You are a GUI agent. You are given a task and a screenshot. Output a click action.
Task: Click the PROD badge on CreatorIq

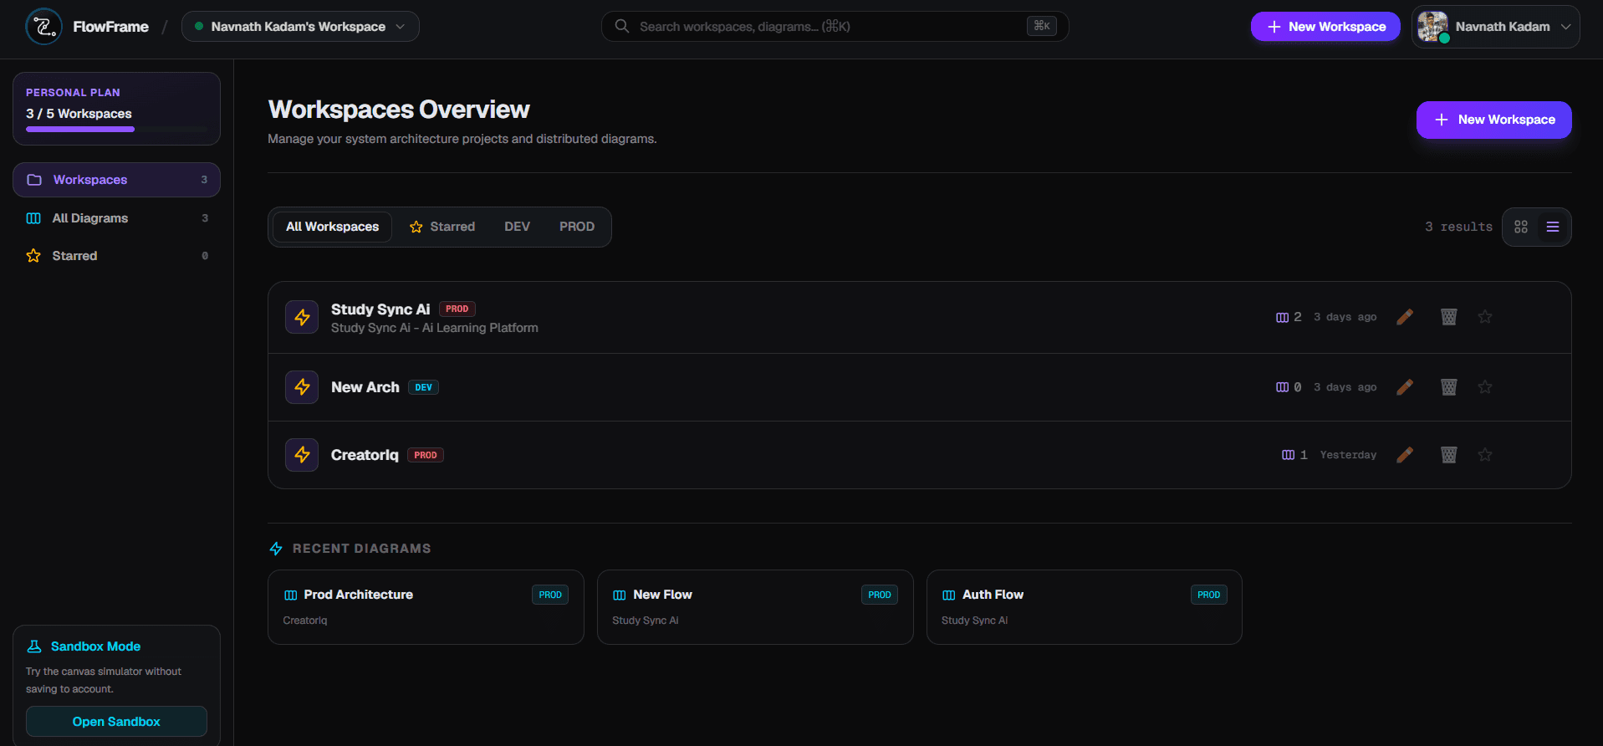pyautogui.click(x=426, y=455)
